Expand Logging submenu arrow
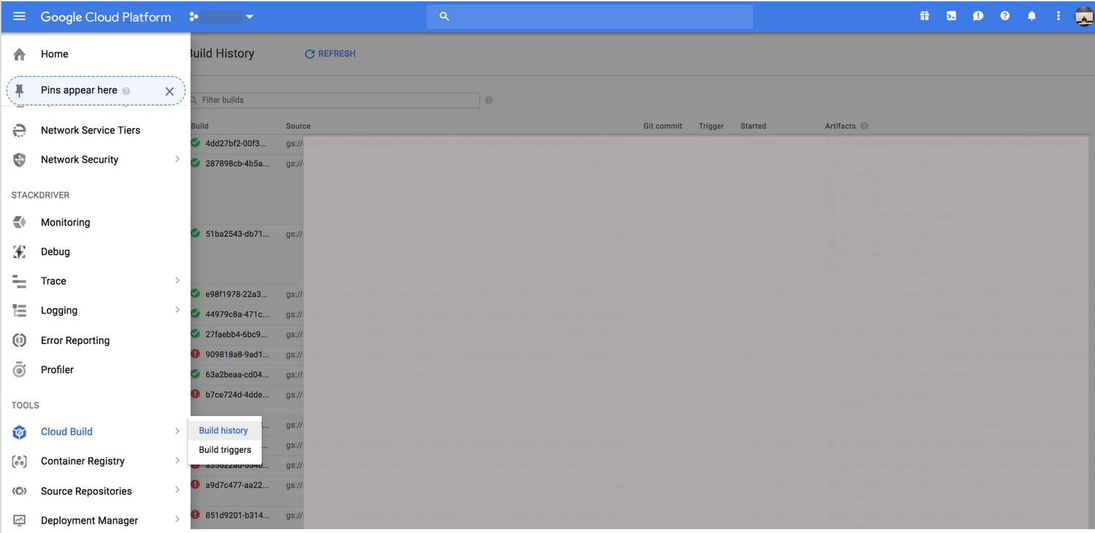 pyautogui.click(x=177, y=310)
